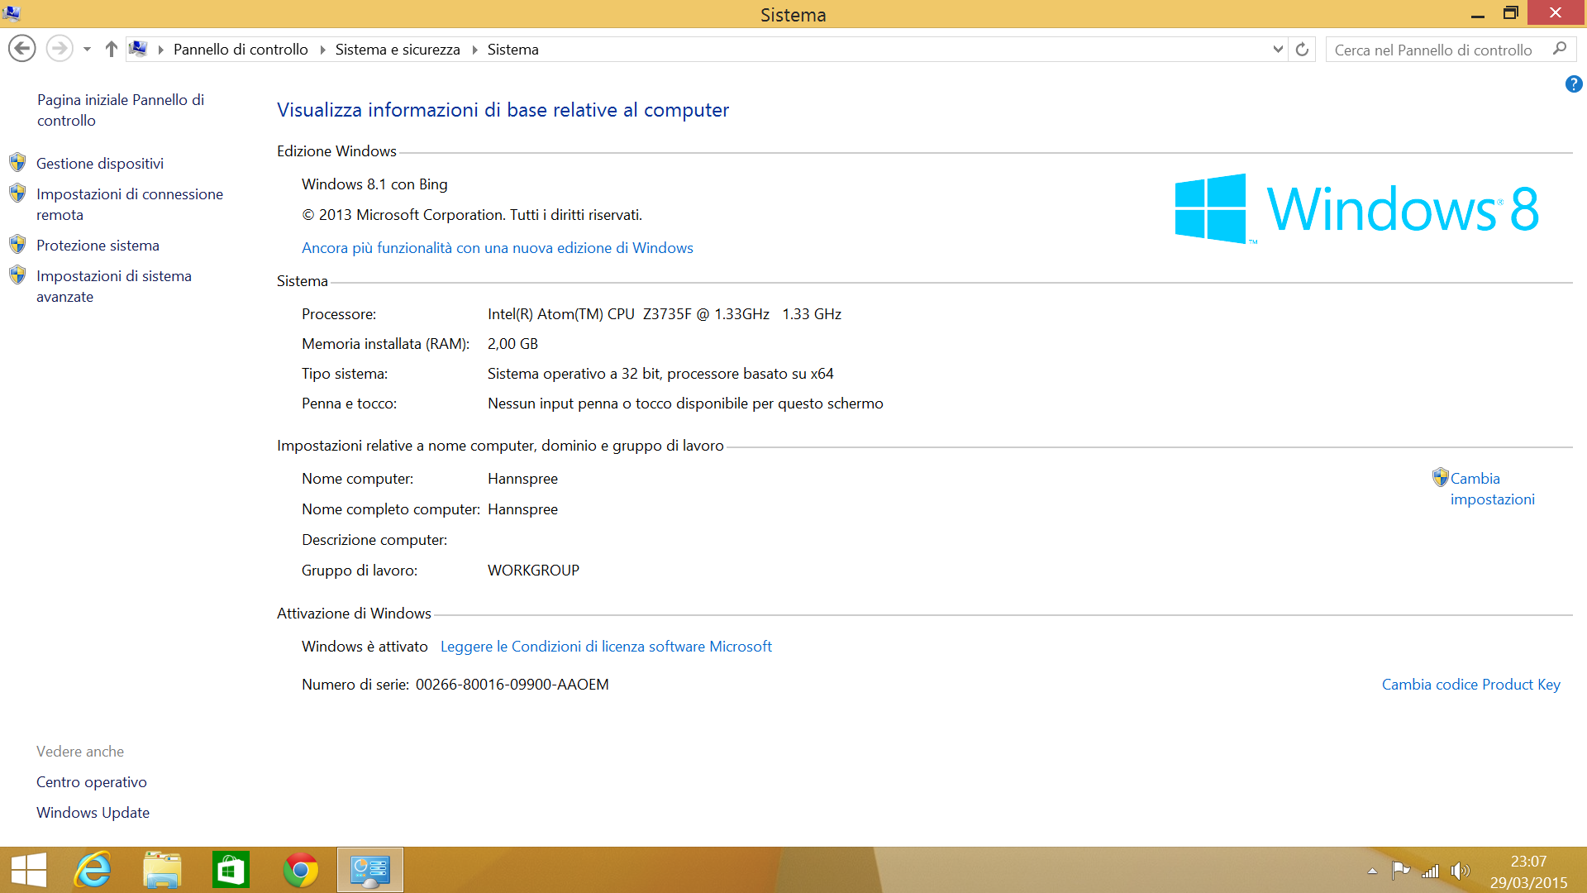This screenshot has height=893, width=1587.
Task: Launch Google Chrome from the taskbar
Action: click(301, 870)
